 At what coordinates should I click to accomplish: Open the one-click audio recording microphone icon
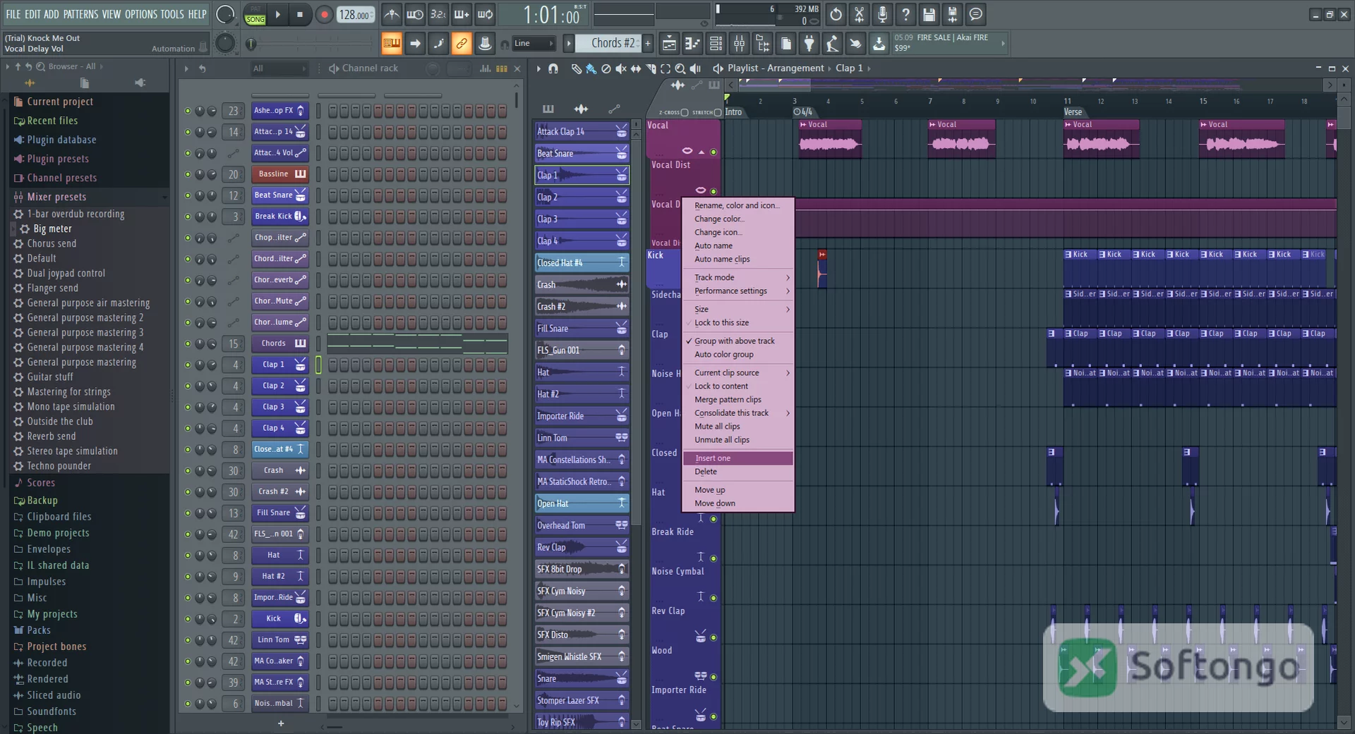point(882,14)
